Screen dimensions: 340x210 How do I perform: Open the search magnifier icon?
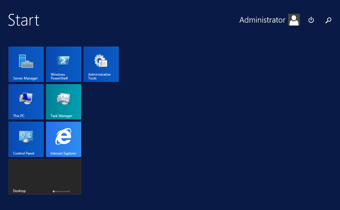tap(328, 20)
